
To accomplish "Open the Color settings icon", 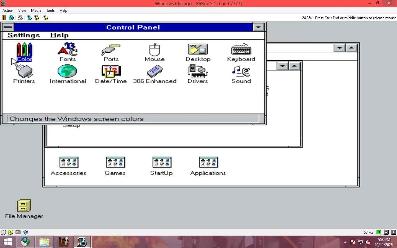I will [x=24, y=52].
